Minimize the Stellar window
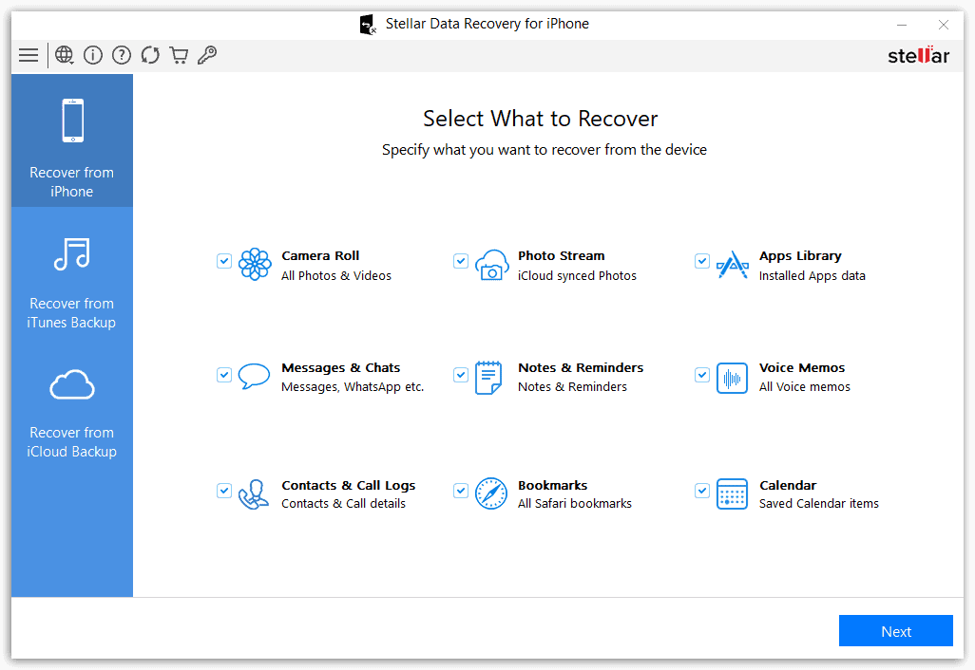975x670 pixels. [x=902, y=25]
